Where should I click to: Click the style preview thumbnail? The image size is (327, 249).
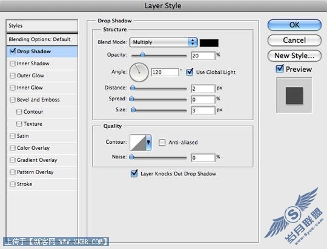[x=294, y=95]
